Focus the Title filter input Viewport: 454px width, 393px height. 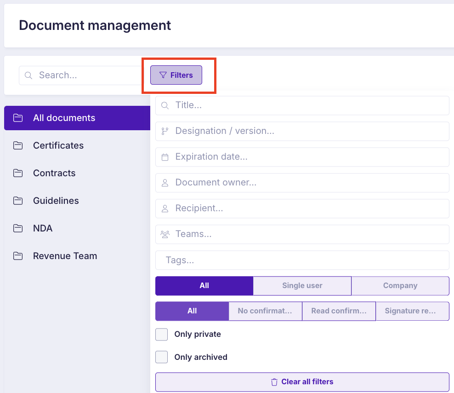(x=302, y=105)
